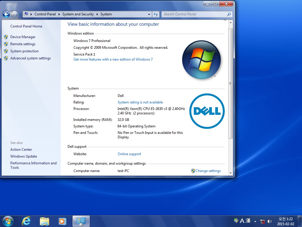This screenshot has width=302, height=227.
Task: Click the scrollbar down arrow
Action: [x=231, y=173]
